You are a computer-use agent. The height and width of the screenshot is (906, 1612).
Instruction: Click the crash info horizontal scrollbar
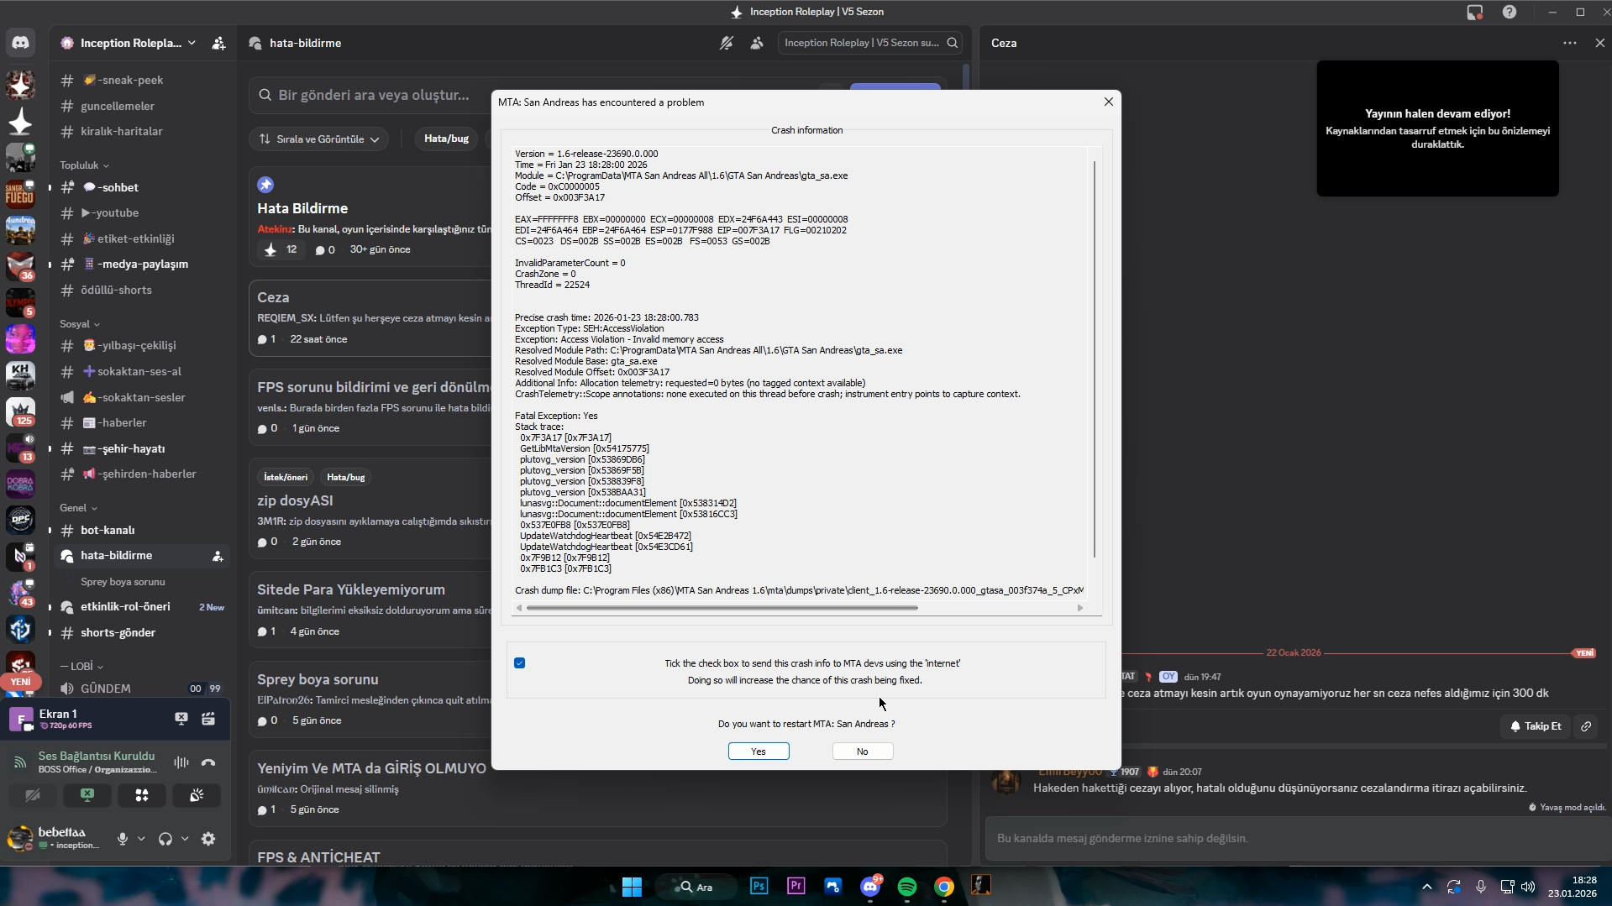pyautogui.click(x=722, y=608)
